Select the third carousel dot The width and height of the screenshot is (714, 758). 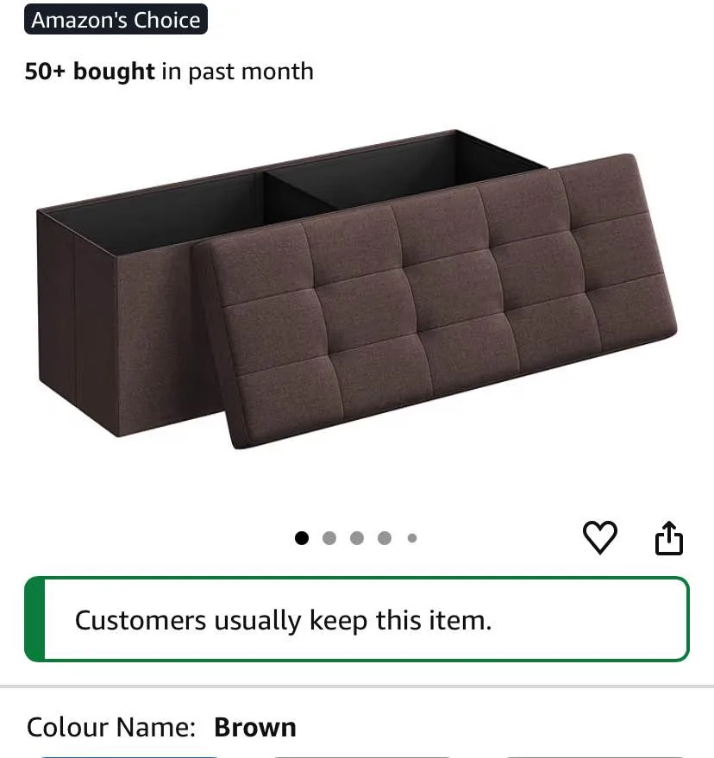[x=358, y=537]
